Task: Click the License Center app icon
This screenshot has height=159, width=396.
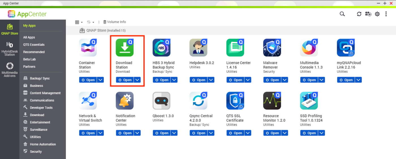Action: click(x=235, y=48)
